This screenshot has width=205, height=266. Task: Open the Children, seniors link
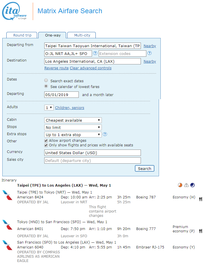[x=70, y=108]
